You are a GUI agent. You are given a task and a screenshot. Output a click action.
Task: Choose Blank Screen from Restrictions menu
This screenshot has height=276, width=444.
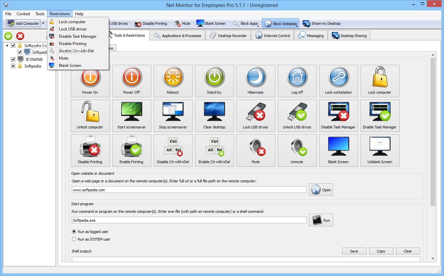coord(78,66)
